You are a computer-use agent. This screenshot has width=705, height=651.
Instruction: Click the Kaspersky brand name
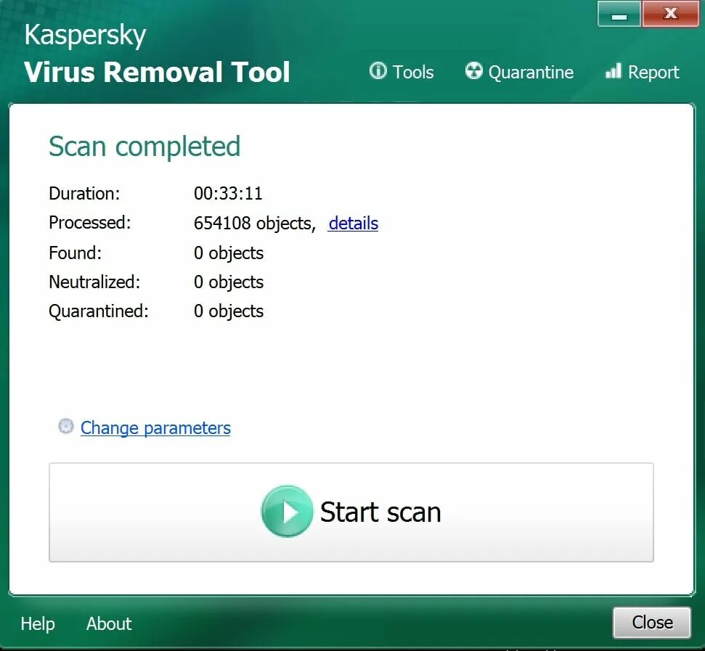(x=85, y=36)
